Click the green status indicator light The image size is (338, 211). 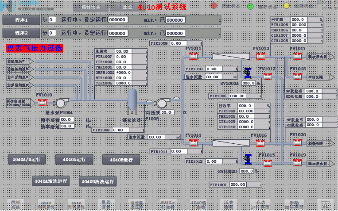pyautogui.click(x=250, y=6)
